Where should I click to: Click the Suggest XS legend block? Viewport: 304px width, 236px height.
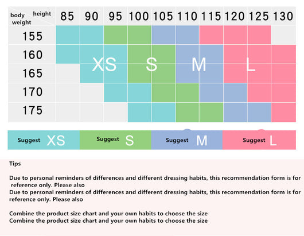point(44,140)
